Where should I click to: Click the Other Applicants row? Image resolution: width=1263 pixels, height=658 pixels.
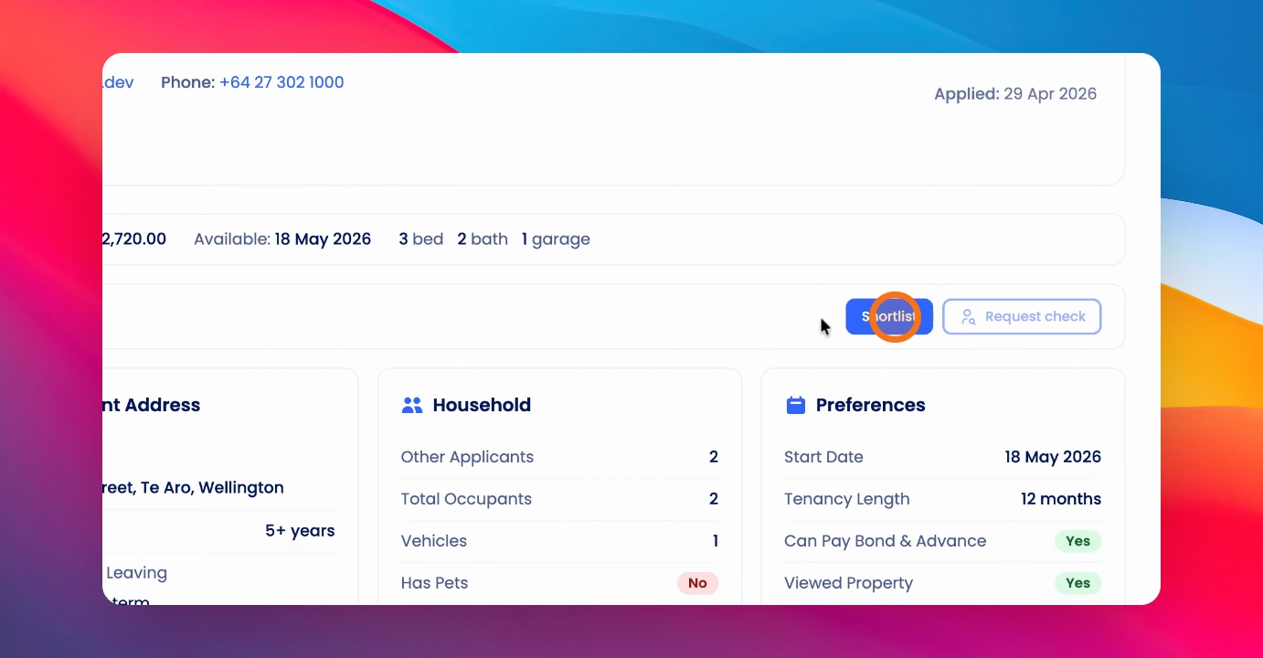tap(559, 457)
